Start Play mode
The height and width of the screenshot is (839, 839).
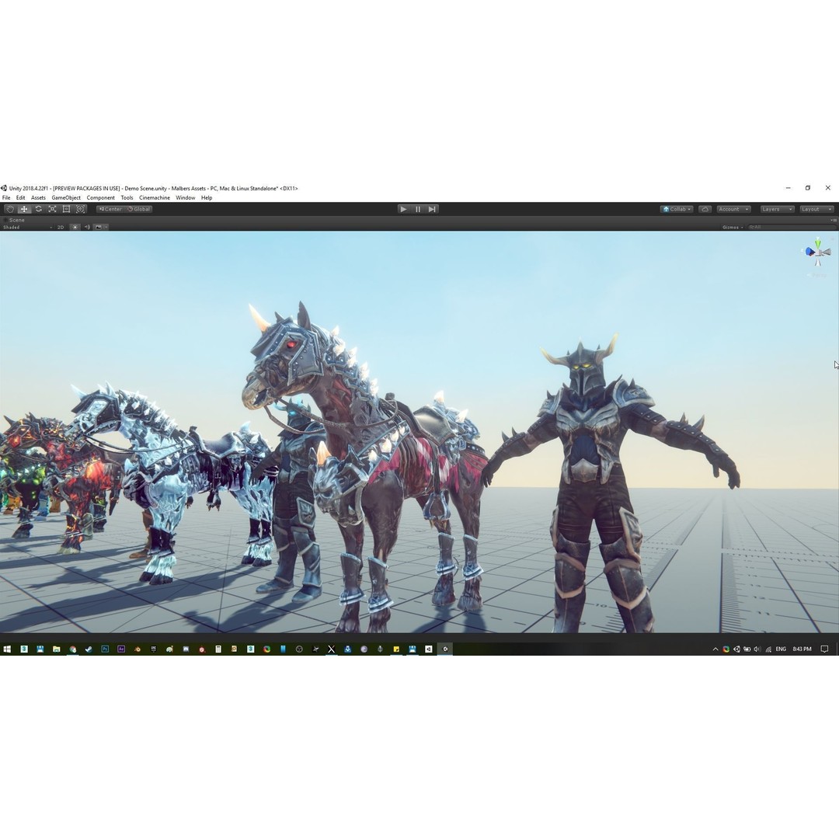point(403,209)
